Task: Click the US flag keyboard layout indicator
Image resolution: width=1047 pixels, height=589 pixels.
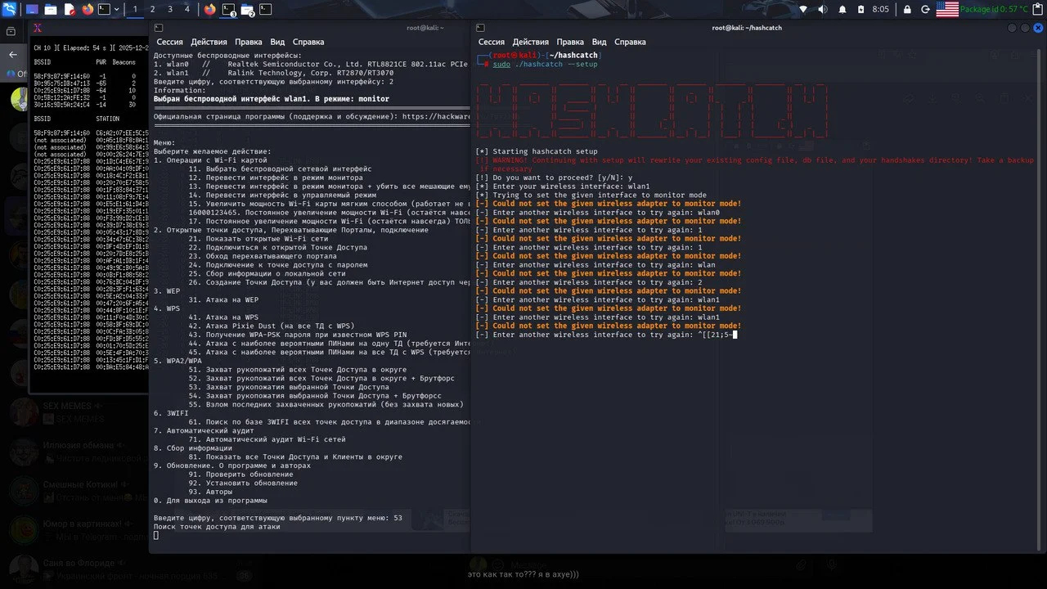Action: point(947,10)
